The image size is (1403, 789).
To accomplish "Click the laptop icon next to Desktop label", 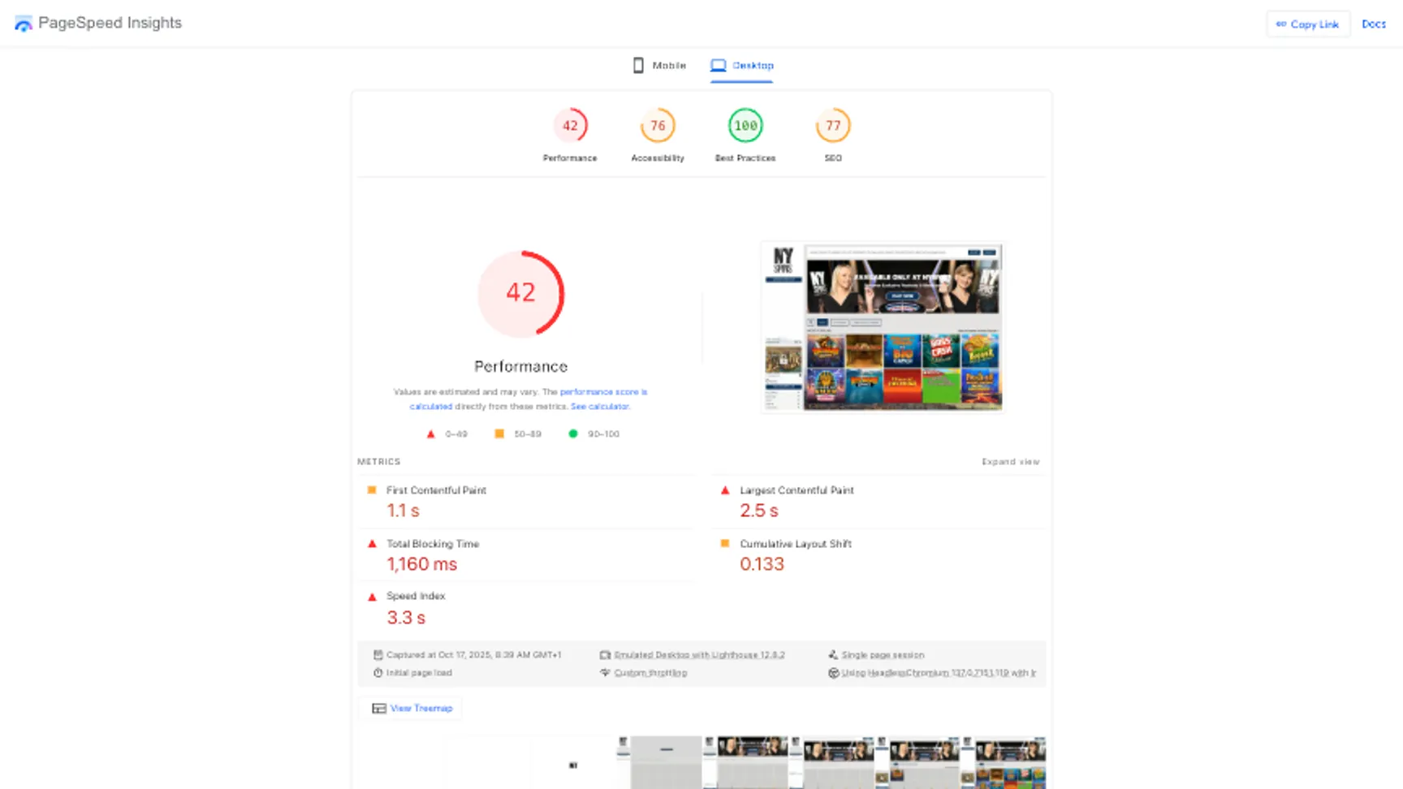I will click(x=718, y=65).
